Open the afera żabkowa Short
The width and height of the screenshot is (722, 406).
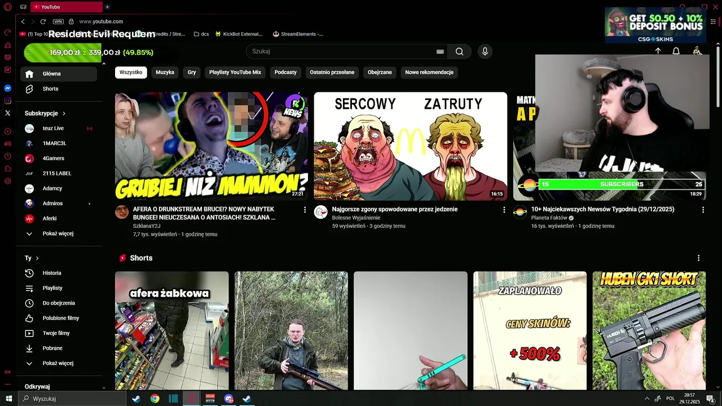point(172,330)
